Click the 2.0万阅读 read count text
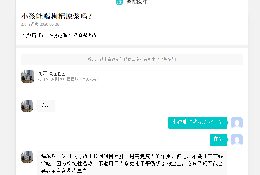Viewport: 260px width, 175px height. [x=29, y=24]
